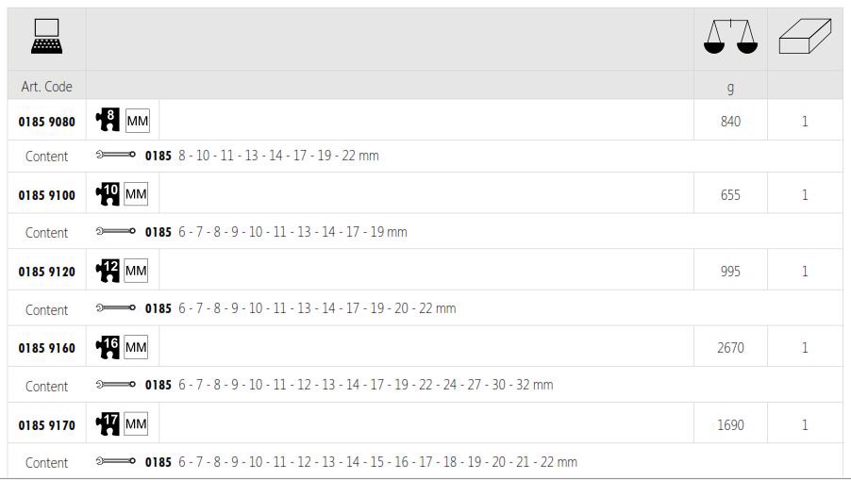The height and width of the screenshot is (480, 851).
Task: Click the 10-piece puzzle icon
Action: (x=108, y=194)
